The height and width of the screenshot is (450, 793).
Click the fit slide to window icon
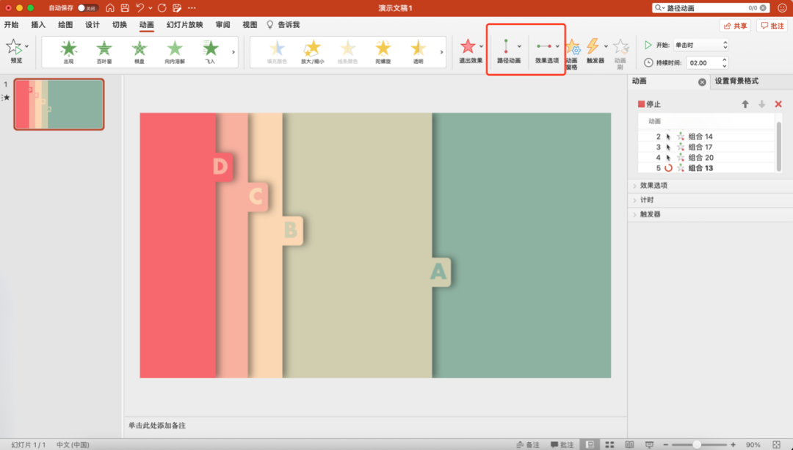click(x=777, y=444)
